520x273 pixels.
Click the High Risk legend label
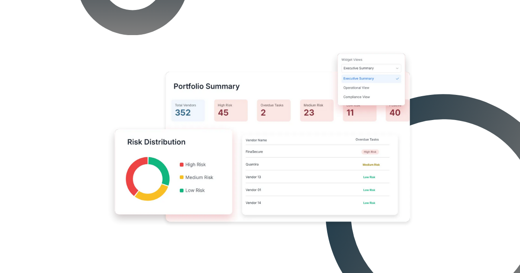pyautogui.click(x=195, y=165)
